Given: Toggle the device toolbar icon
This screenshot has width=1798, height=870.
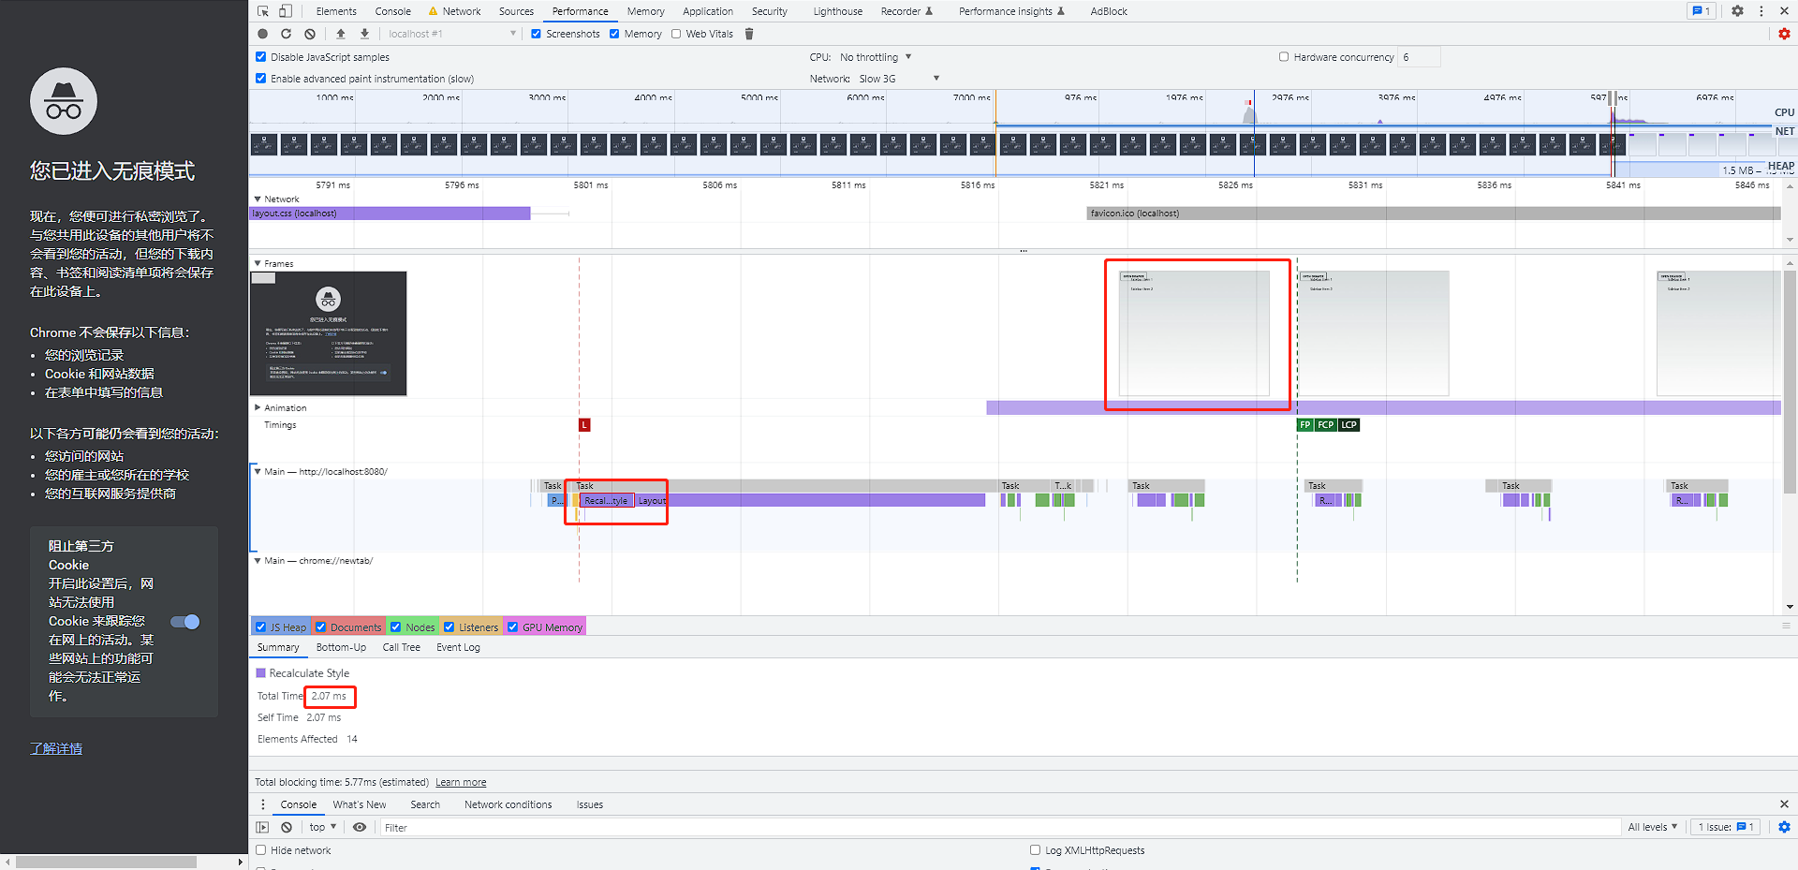Looking at the screenshot, I should [286, 10].
